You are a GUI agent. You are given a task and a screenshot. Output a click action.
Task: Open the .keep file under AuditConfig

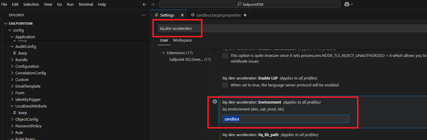coord(22,53)
